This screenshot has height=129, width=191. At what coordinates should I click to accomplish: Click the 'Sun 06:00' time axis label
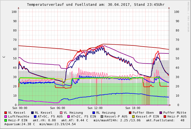[57, 108]
